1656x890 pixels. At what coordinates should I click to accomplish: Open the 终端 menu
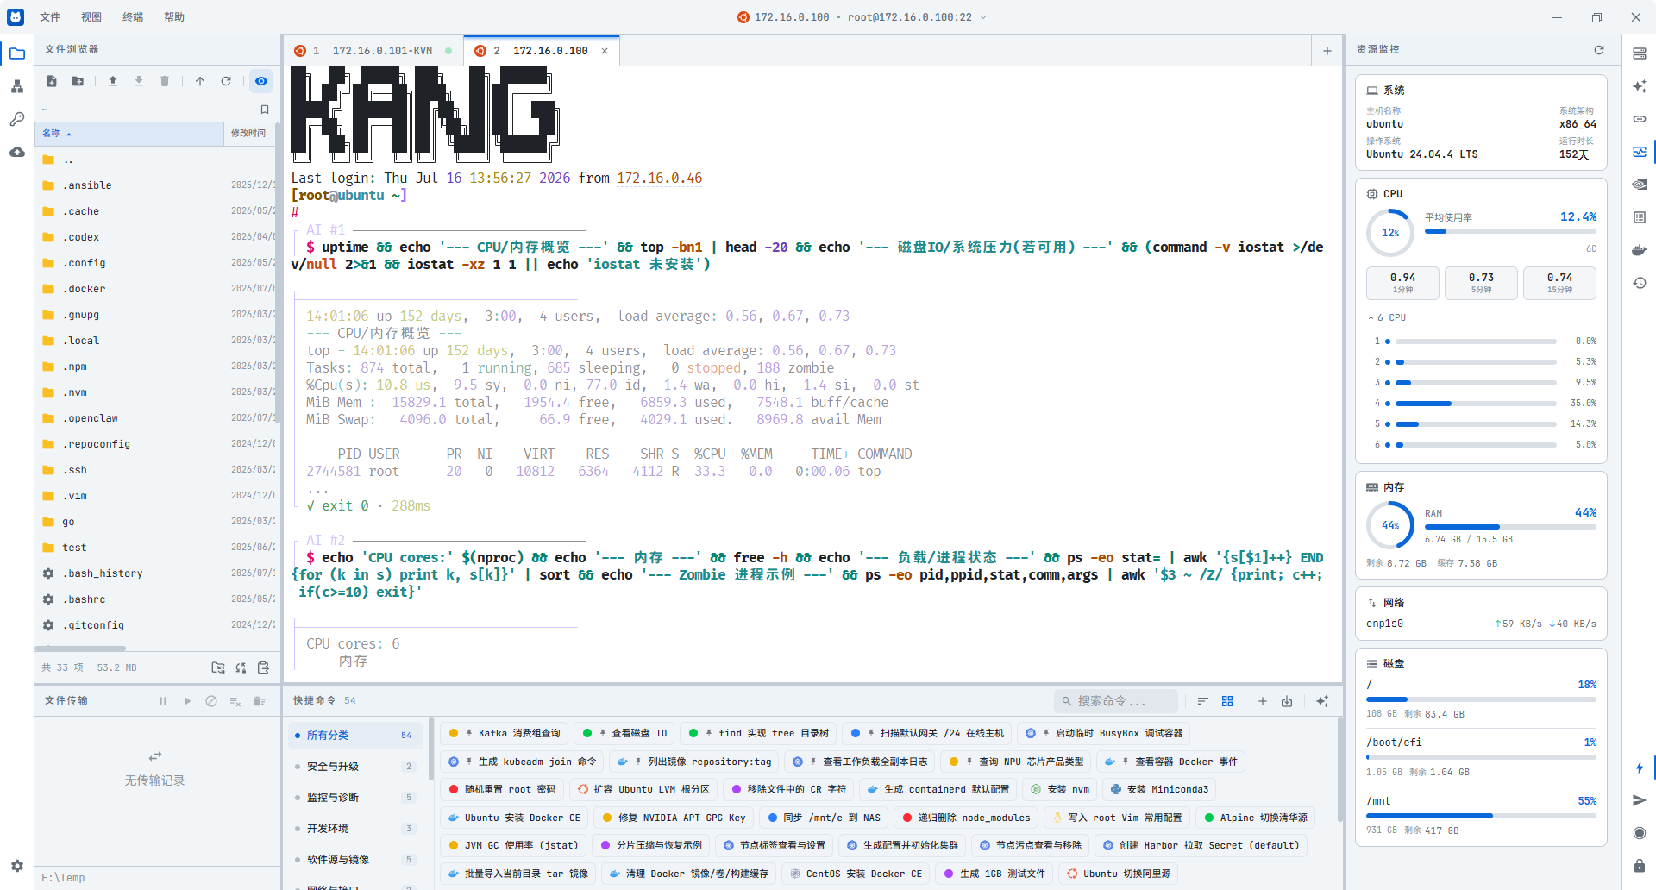click(x=133, y=16)
